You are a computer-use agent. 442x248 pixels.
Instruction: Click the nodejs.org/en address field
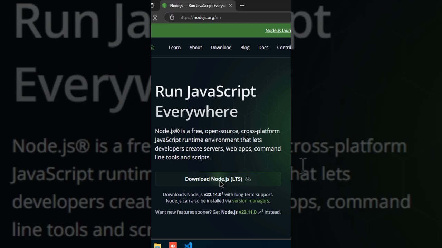coord(228,17)
